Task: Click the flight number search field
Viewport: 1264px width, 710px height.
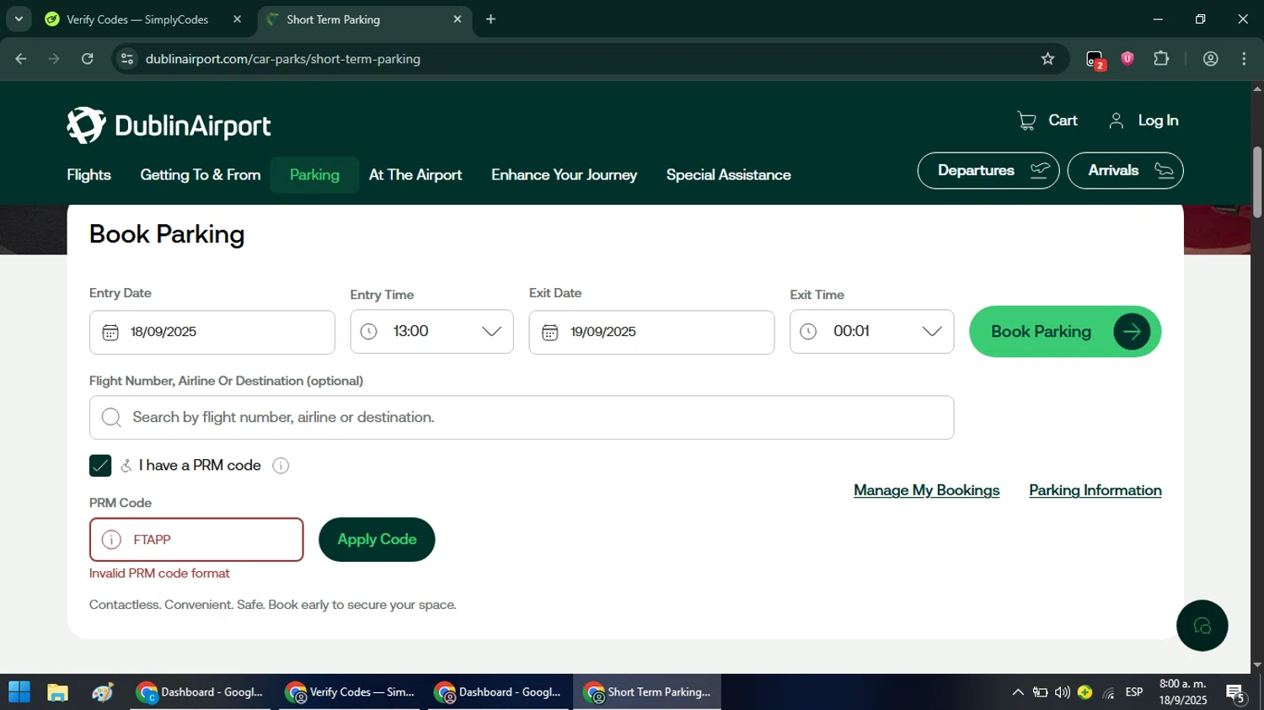Action: [x=522, y=418]
